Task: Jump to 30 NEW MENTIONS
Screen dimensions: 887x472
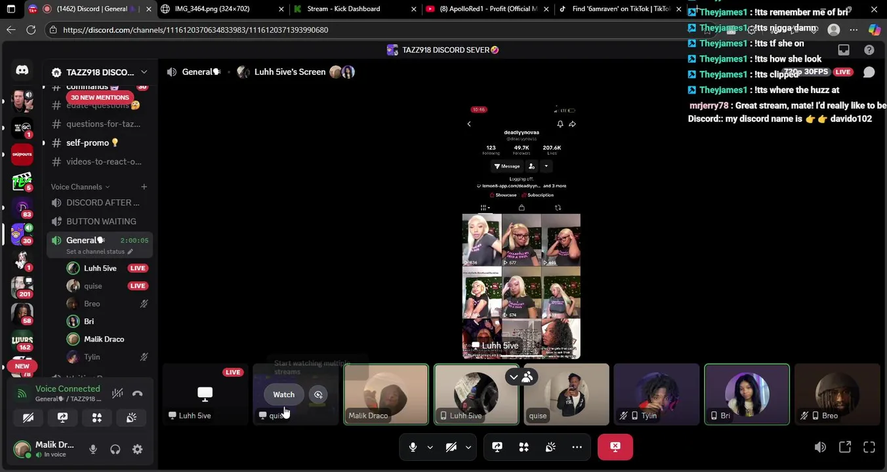Action: 100,97
